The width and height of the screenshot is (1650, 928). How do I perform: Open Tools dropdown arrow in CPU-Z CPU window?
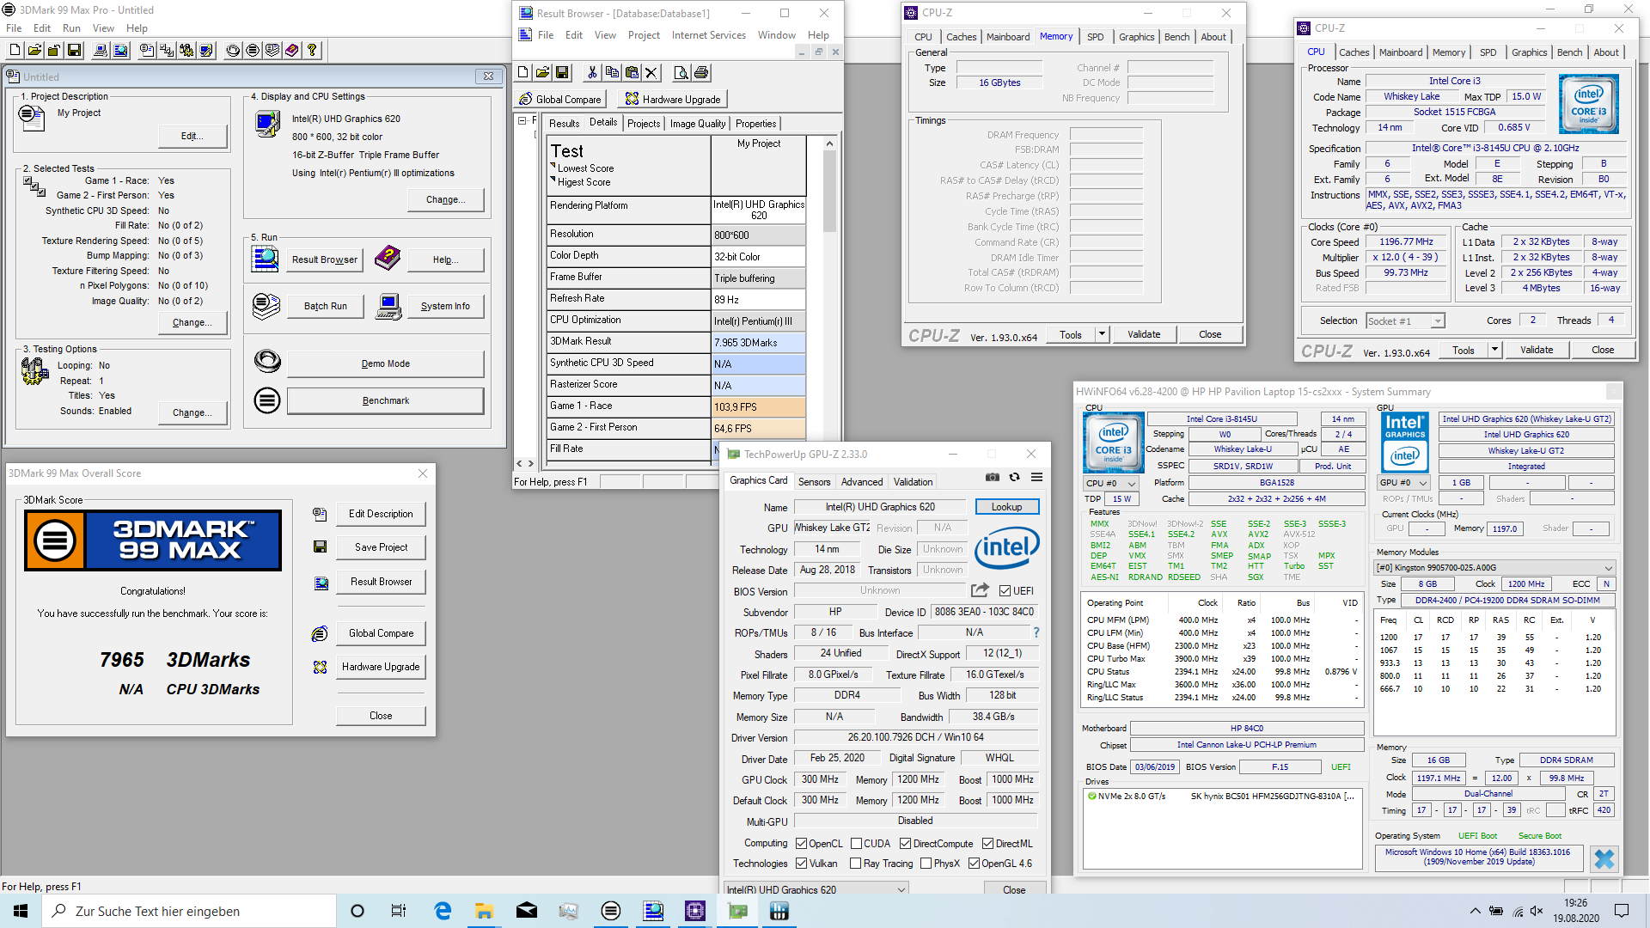tap(1494, 350)
